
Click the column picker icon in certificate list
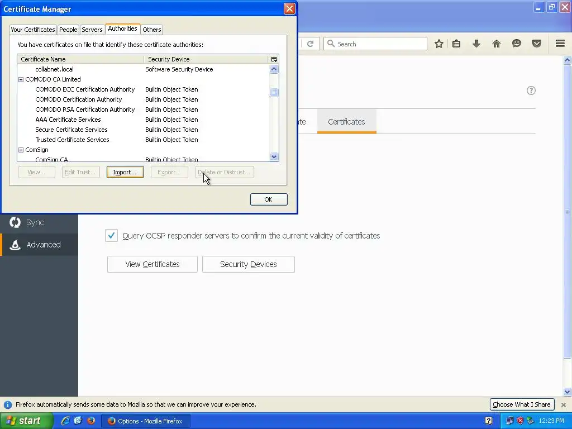274,59
